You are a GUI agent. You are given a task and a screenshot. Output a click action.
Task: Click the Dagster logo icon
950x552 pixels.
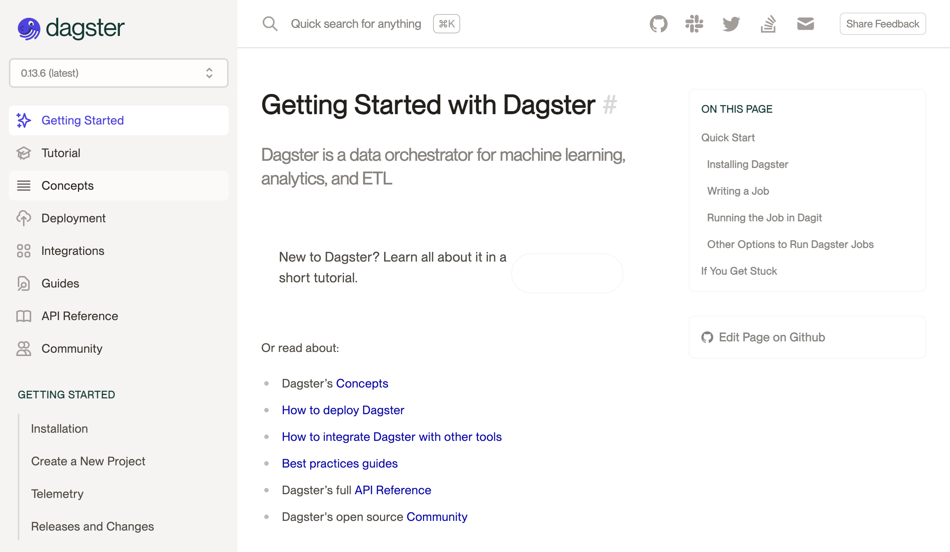(29, 29)
